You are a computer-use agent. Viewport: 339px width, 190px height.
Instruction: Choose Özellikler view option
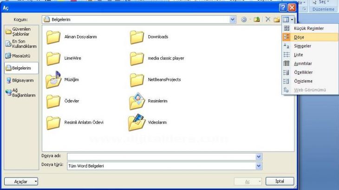coord(310,72)
